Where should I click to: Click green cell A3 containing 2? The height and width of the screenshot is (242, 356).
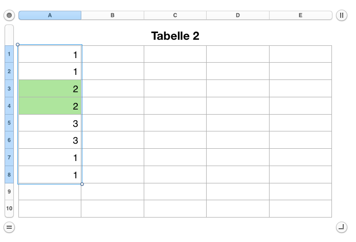point(50,89)
